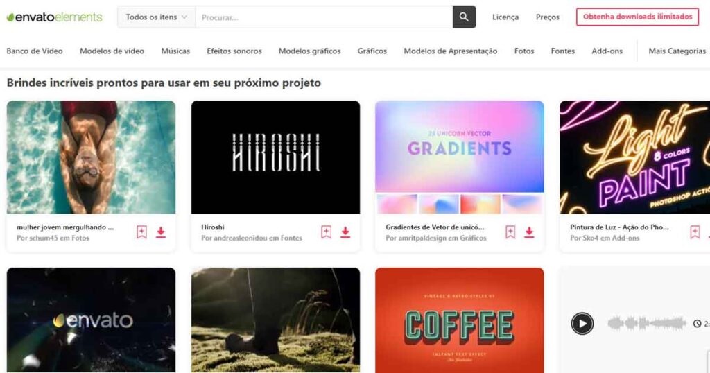Bookmark the mulher jovem mergulhando photo
The width and height of the screenshot is (710, 373).
tap(141, 232)
